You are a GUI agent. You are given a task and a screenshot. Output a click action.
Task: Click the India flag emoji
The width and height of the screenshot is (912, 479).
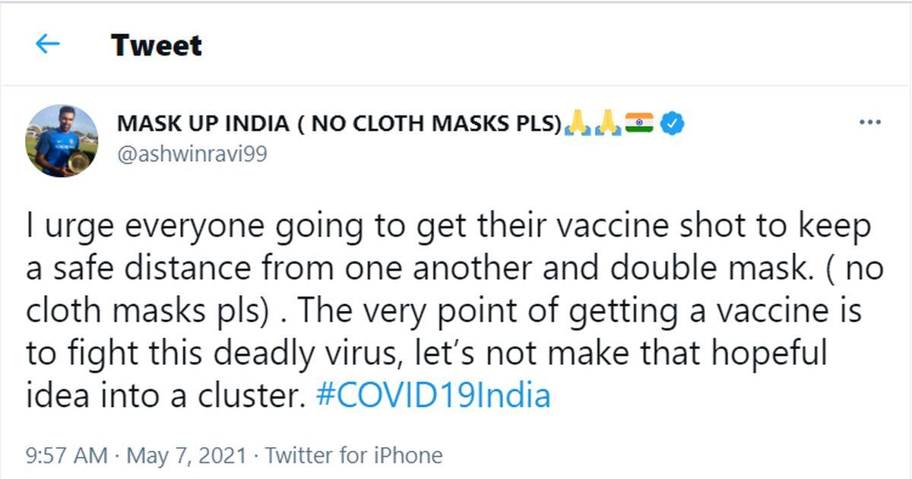click(x=639, y=122)
